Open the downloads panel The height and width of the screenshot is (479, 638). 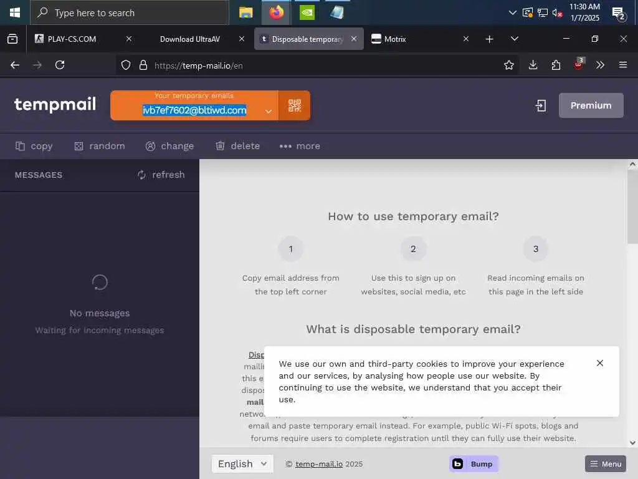[x=533, y=65]
